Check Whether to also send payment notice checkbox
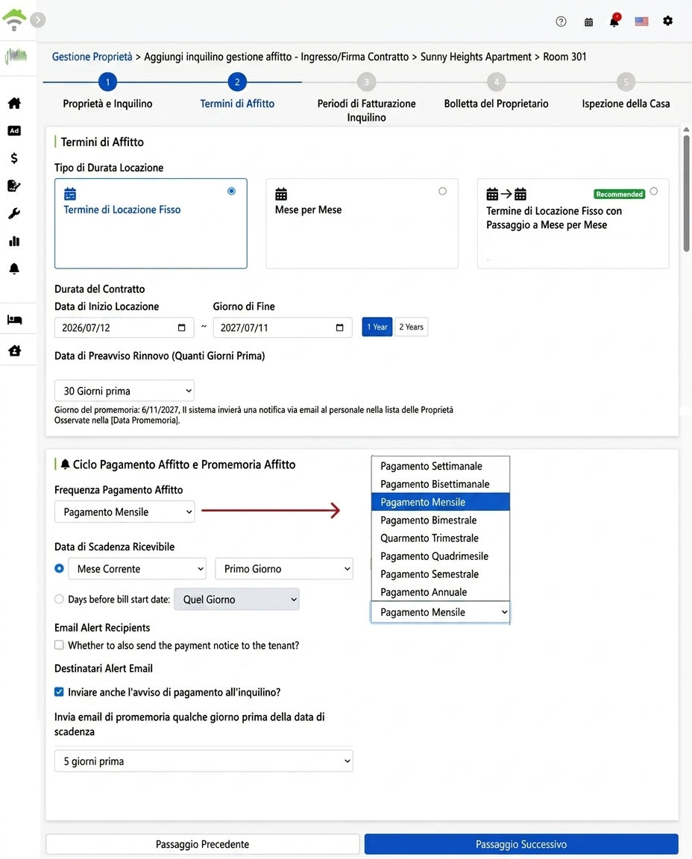 pos(59,645)
